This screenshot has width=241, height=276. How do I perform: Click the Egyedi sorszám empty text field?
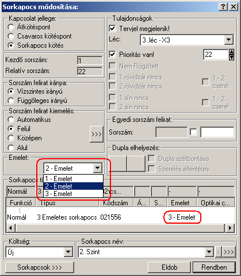[217, 132]
